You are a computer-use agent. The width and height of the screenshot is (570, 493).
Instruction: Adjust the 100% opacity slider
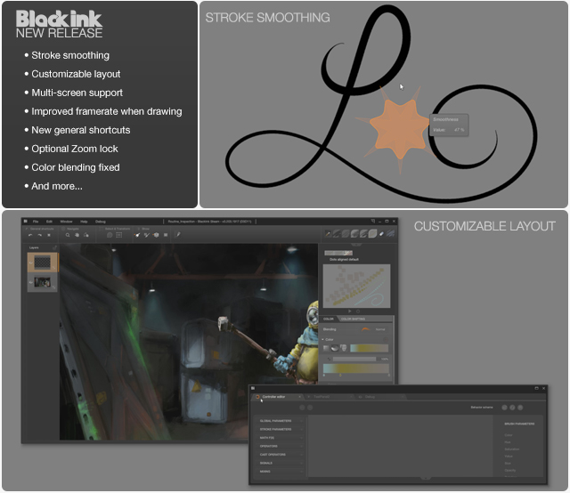[x=354, y=359]
